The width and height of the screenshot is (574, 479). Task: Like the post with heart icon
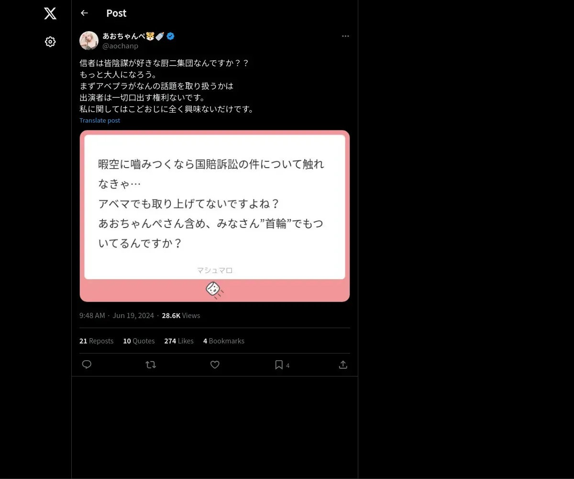point(215,365)
